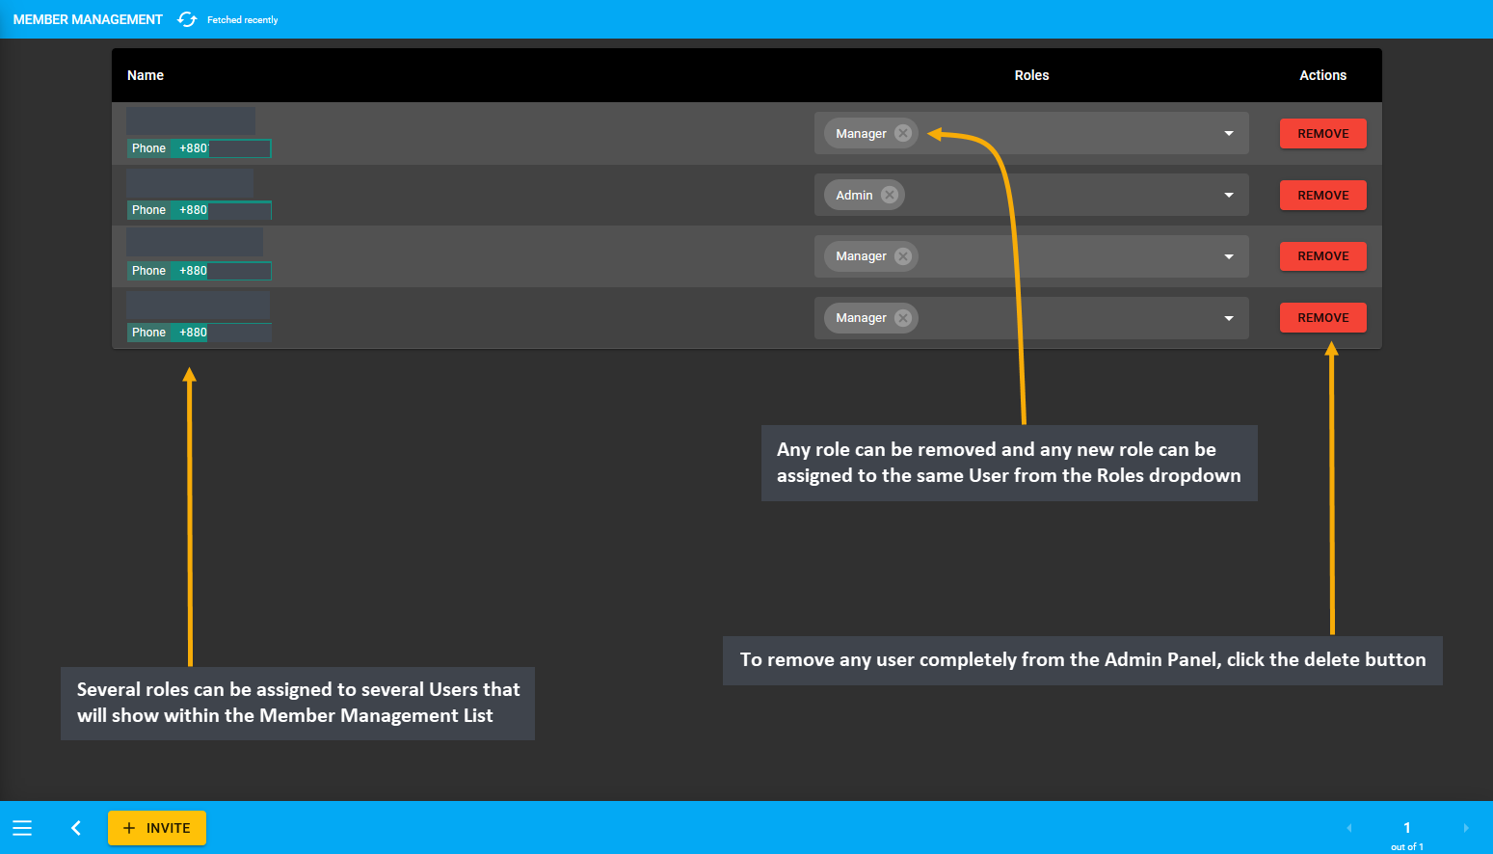This screenshot has width=1493, height=854.
Task: Select the first row's Manager chip label
Action: 861,134
